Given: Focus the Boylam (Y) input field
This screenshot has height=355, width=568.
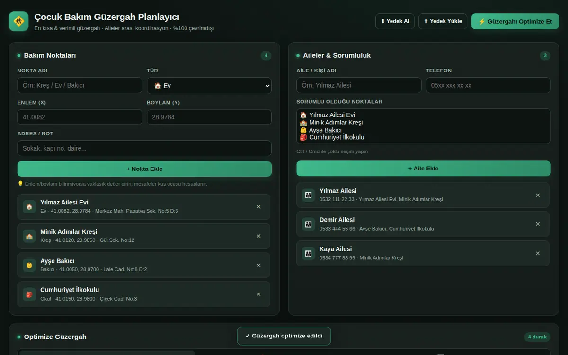Looking at the screenshot, I should [x=209, y=117].
